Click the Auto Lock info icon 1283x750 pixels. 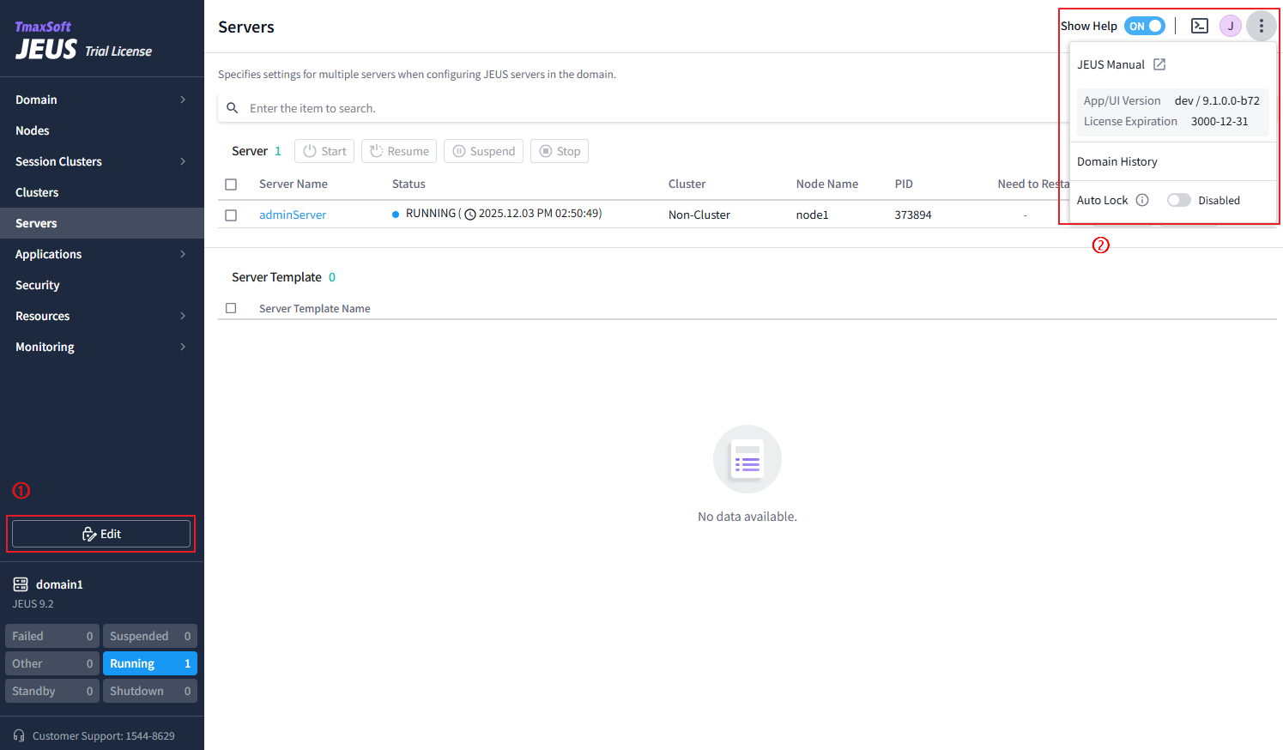(1142, 199)
